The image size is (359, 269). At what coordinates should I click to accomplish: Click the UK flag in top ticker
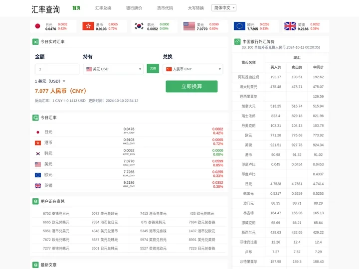(290, 26)
